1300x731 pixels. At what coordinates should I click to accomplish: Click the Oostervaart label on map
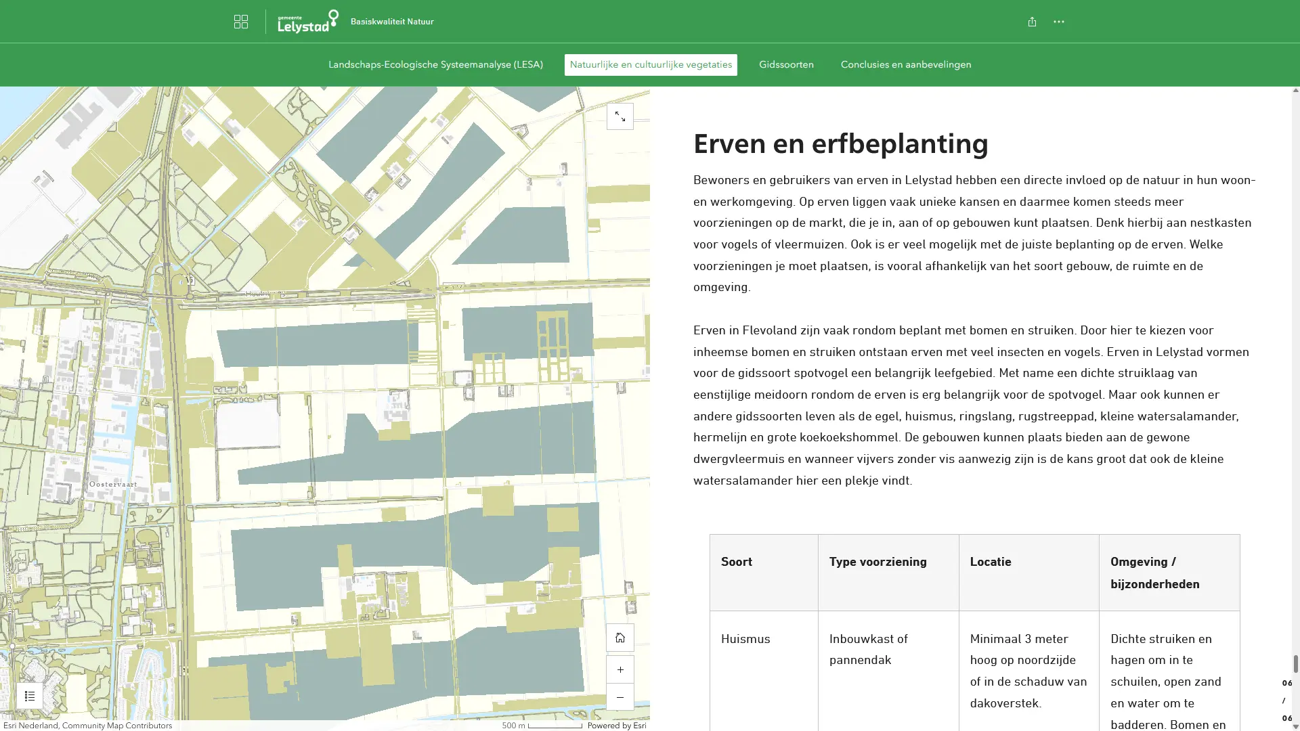pyautogui.click(x=113, y=485)
